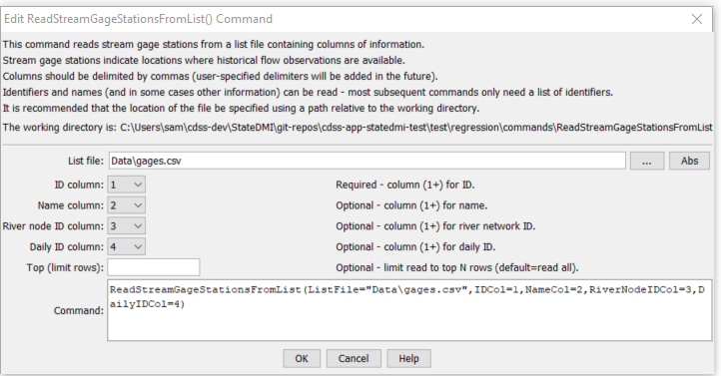Open the Name column dropdown

tap(127, 205)
